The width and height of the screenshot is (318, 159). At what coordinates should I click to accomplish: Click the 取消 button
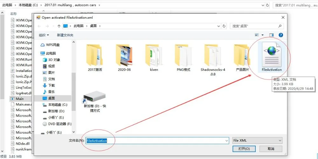(x=271, y=149)
